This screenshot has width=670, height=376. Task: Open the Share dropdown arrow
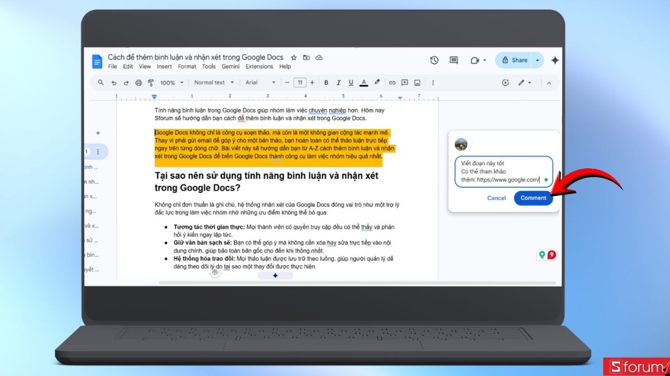537,60
